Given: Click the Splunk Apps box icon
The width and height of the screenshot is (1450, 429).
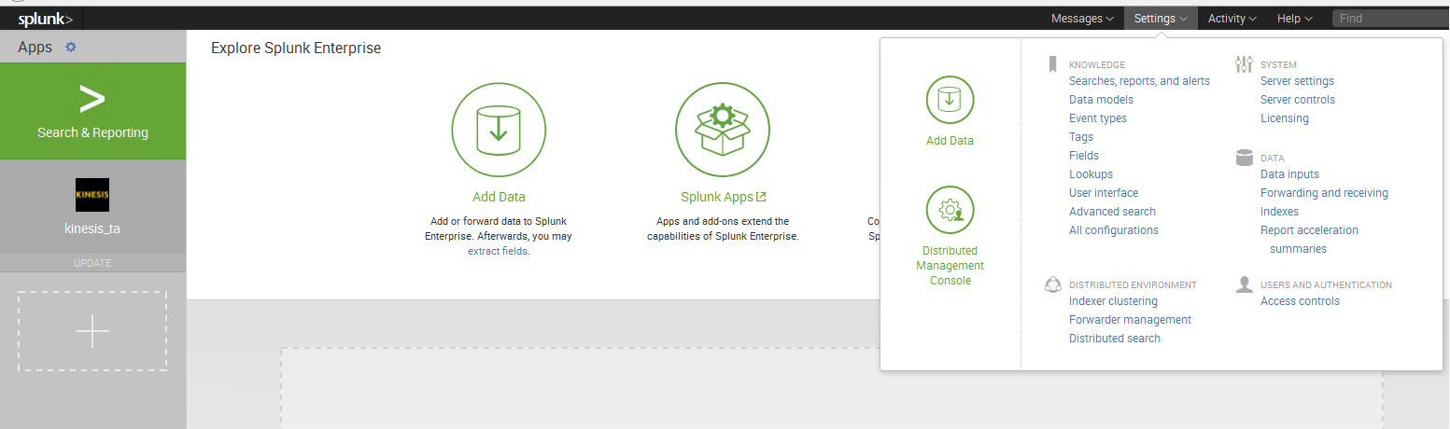Looking at the screenshot, I should click(x=723, y=131).
